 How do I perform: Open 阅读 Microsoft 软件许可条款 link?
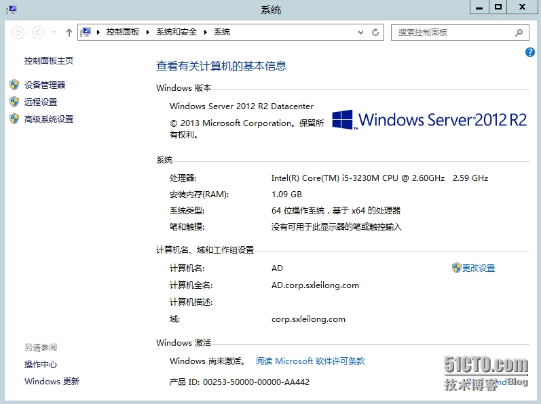(x=310, y=361)
